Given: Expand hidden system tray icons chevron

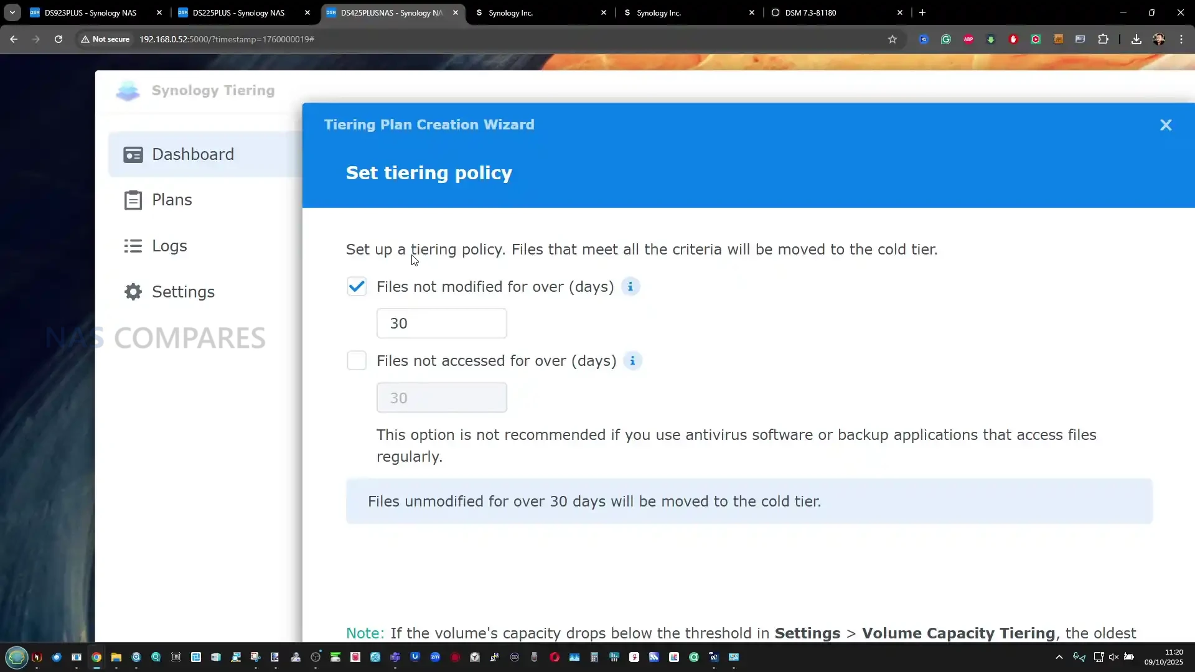Looking at the screenshot, I should click(1059, 657).
